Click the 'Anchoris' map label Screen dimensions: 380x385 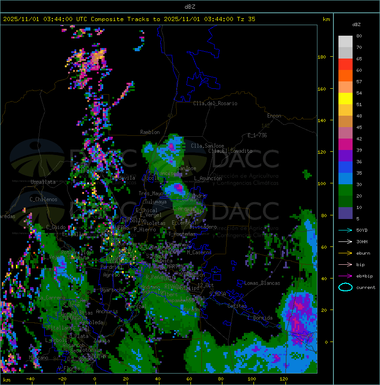107,311
